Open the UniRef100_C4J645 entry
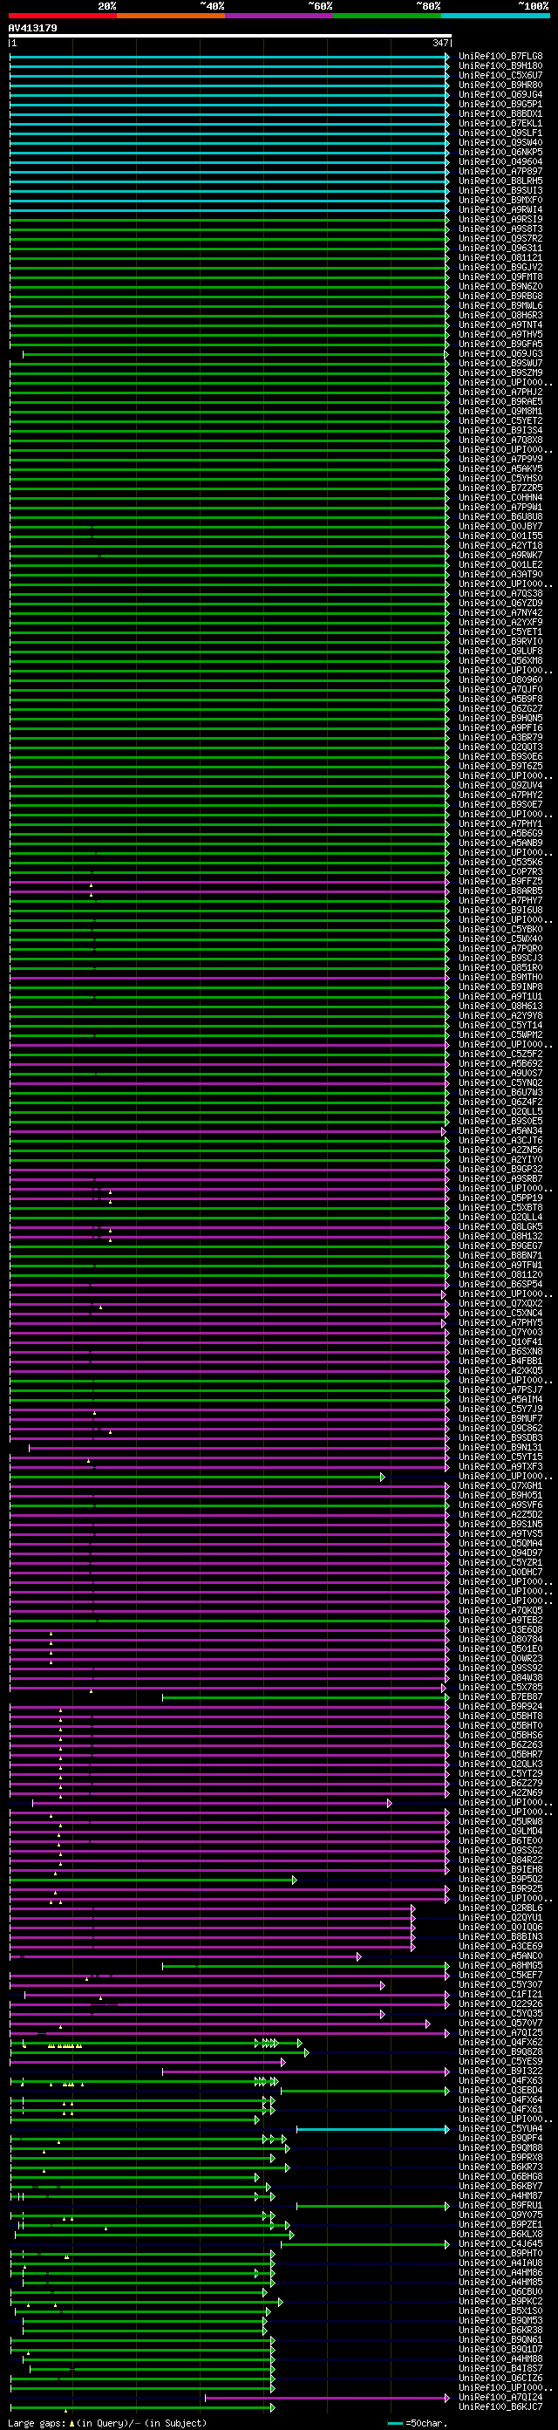Screen dimensions: 558x2430 tap(500, 2243)
